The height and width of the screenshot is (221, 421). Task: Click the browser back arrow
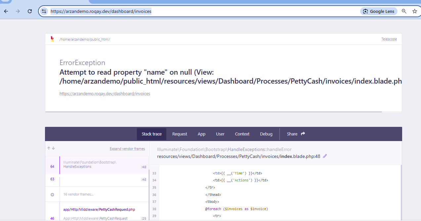point(6,11)
